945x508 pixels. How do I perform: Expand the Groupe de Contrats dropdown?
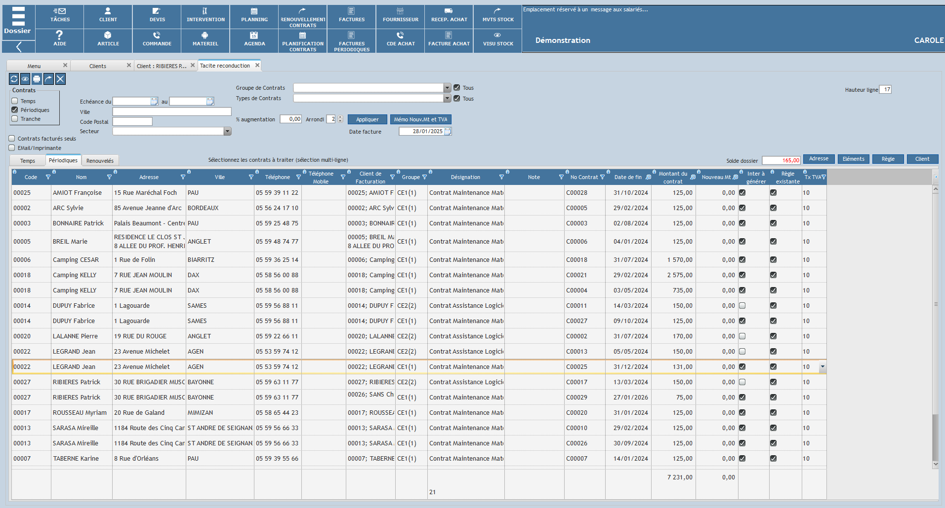(x=447, y=88)
